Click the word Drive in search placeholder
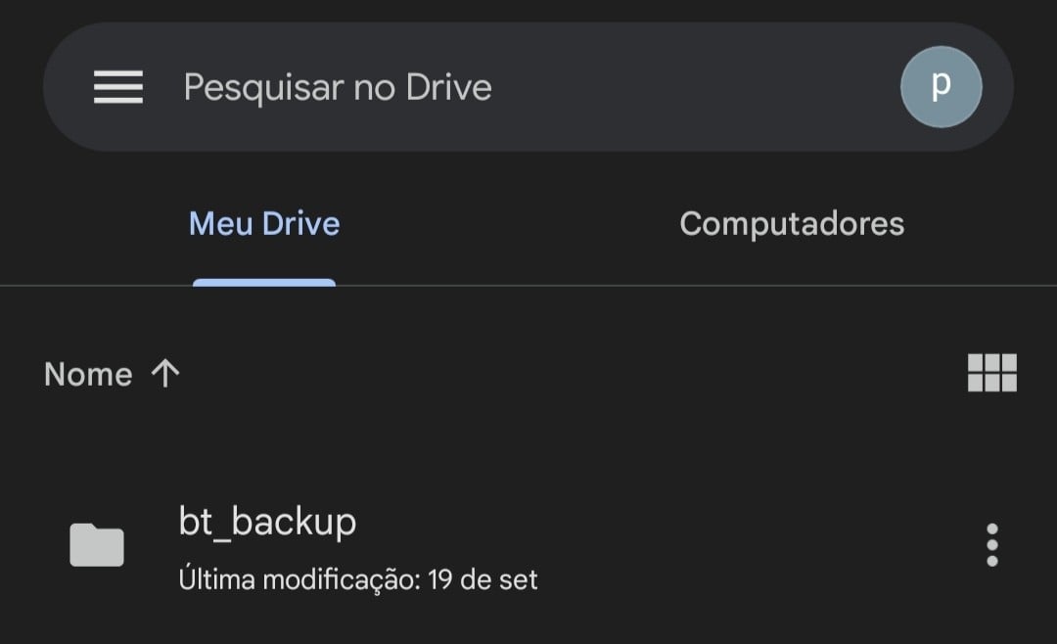The width and height of the screenshot is (1057, 644). tap(448, 88)
